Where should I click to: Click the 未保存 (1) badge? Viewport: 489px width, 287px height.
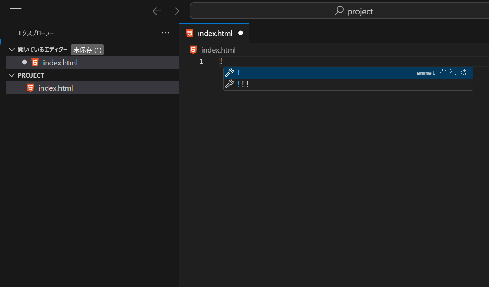coord(87,50)
